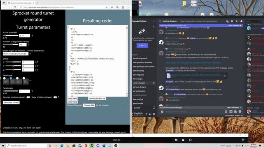Expand the Jump To Present arrow

coord(240,108)
